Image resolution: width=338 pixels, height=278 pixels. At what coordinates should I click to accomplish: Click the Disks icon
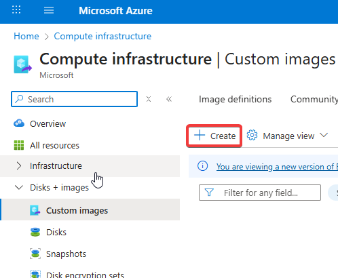pos(35,232)
